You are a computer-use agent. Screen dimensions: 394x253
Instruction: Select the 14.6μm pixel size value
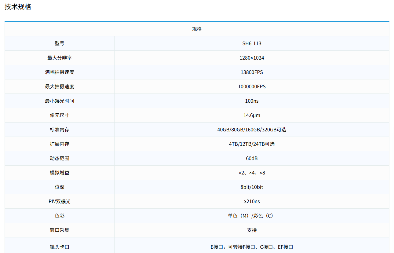252,115
